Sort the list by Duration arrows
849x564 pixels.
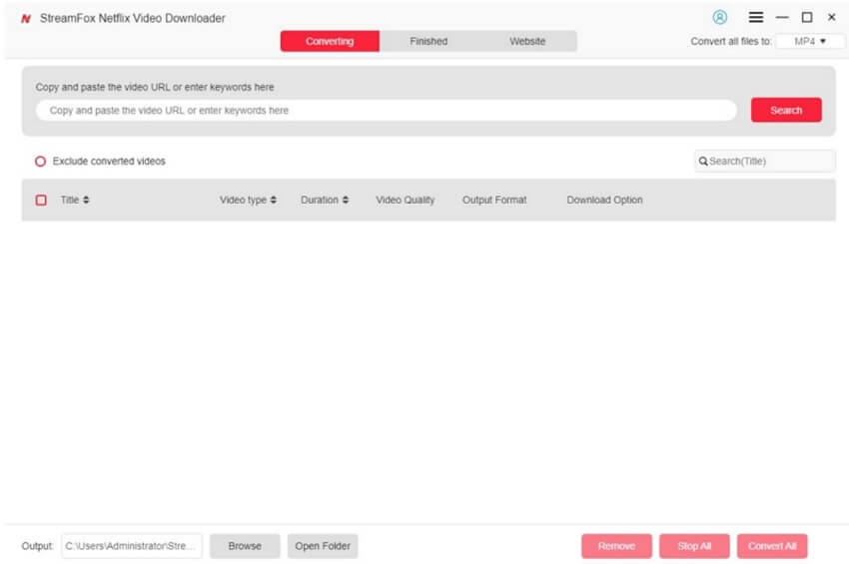point(346,200)
